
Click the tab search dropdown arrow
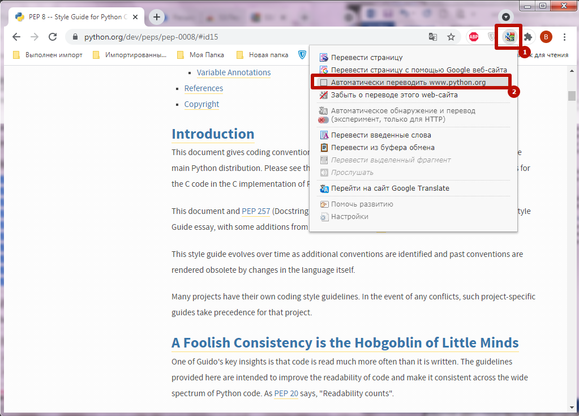(x=506, y=17)
